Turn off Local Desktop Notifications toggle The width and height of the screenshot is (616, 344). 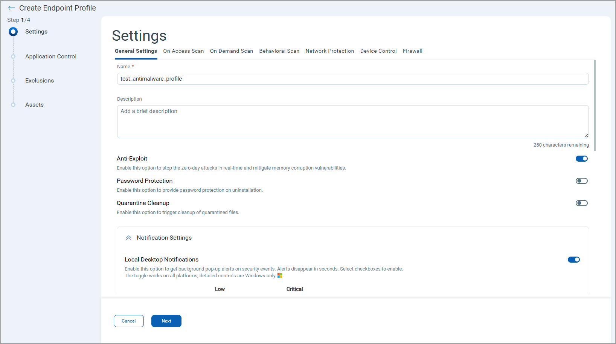(573, 260)
